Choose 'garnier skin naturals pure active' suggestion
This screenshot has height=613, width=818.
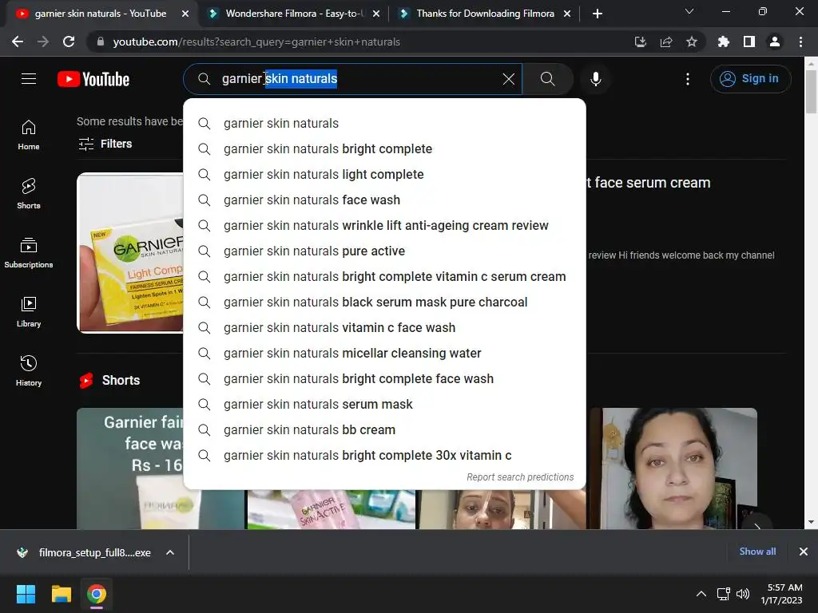(384, 251)
